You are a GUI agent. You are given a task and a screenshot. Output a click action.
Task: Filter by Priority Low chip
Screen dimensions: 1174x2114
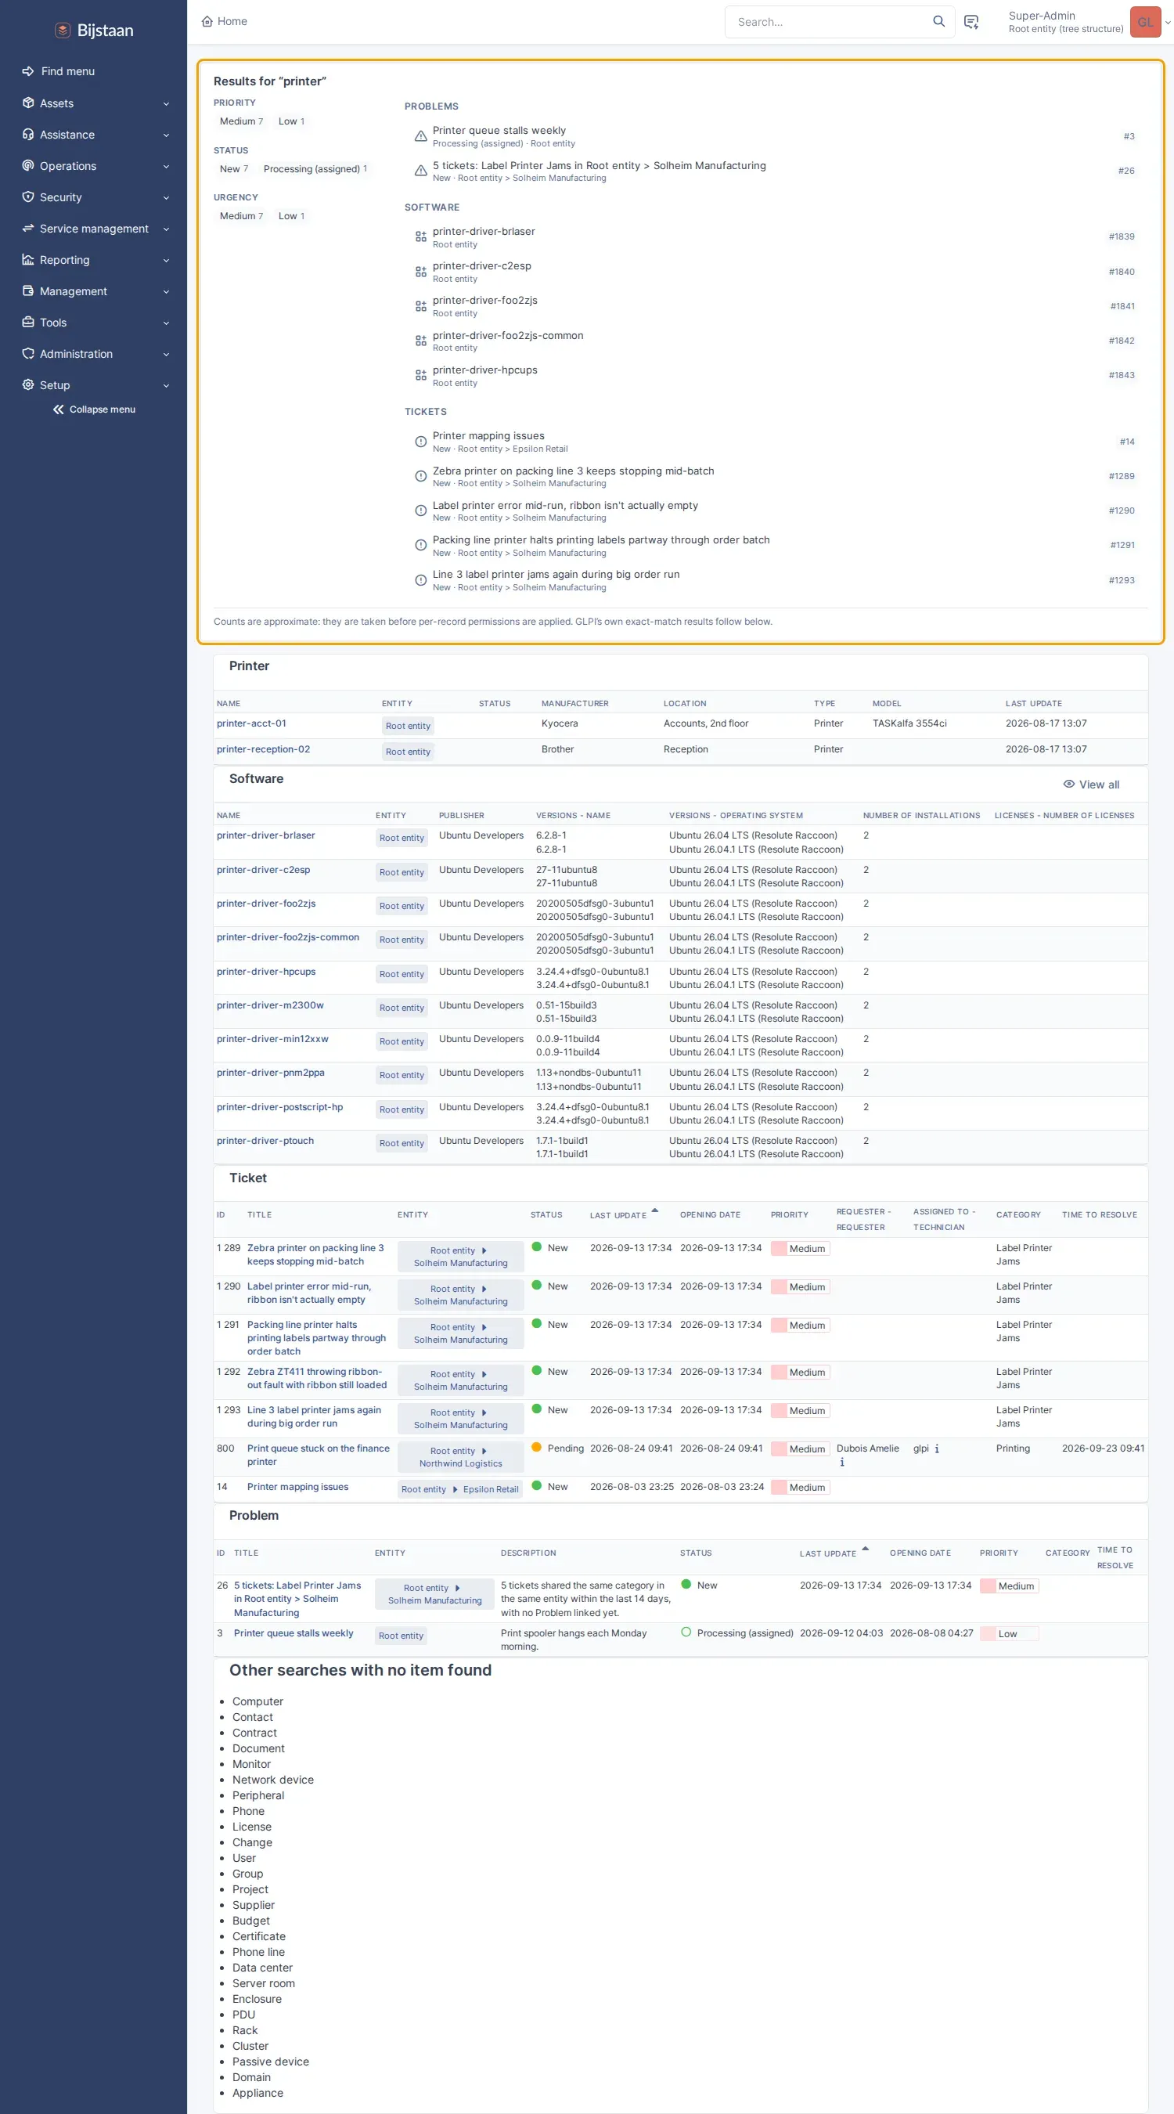tap(291, 121)
